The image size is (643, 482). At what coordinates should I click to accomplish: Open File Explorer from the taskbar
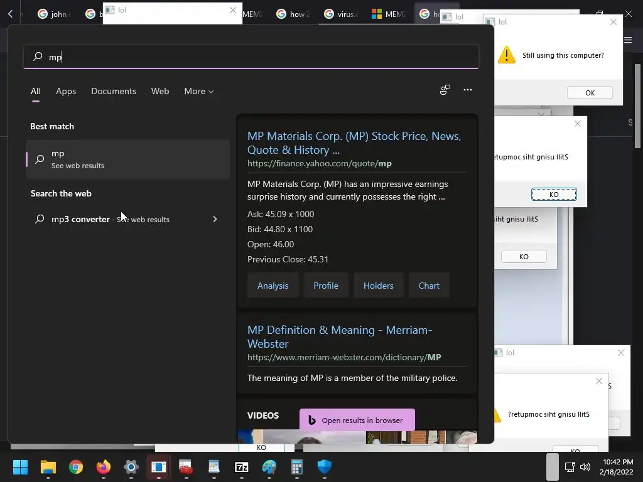pyautogui.click(x=48, y=466)
